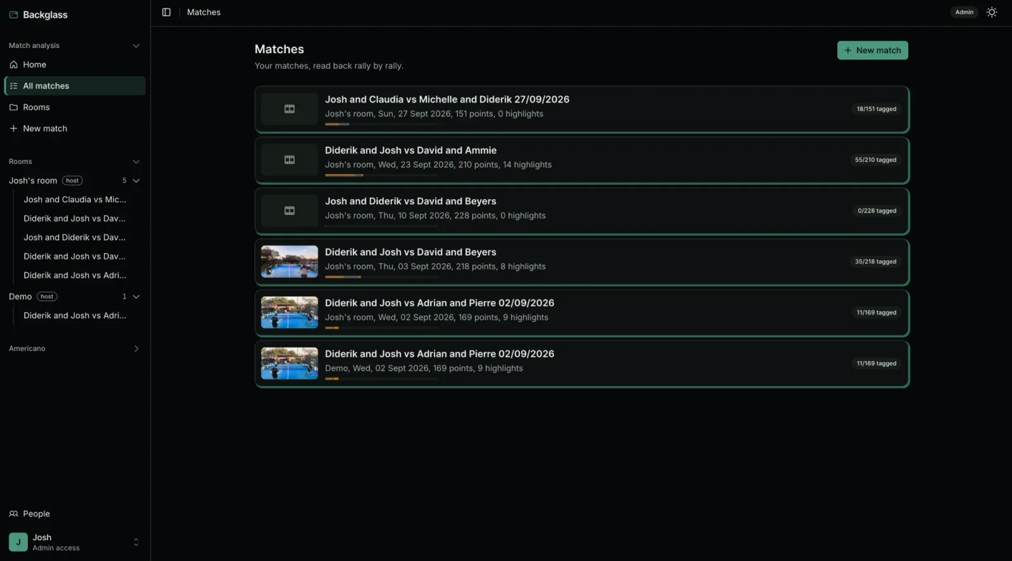Click the host badge next to Demo
Image resolution: width=1012 pixels, height=561 pixels.
[47, 297]
